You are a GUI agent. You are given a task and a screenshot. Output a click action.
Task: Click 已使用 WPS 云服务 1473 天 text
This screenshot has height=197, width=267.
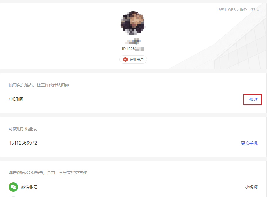tap(238, 10)
